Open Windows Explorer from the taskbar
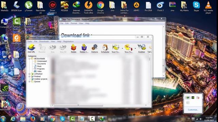 pos(23,119)
